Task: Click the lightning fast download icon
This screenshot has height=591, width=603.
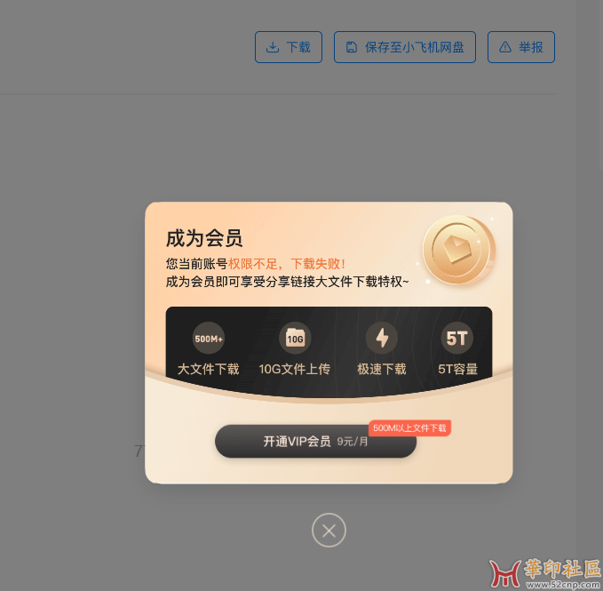Action: pyautogui.click(x=382, y=339)
